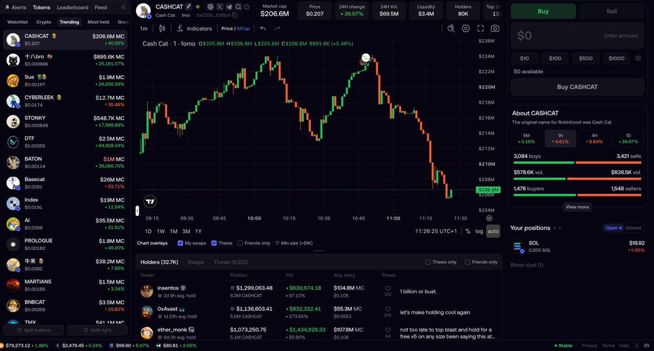Switch to Swaps tab
654x351 pixels.
pos(196,262)
